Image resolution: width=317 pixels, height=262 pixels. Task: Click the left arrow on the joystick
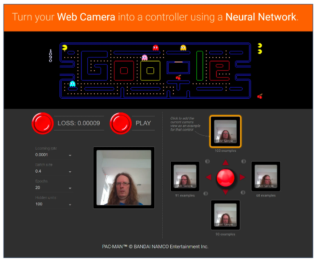point(209,177)
